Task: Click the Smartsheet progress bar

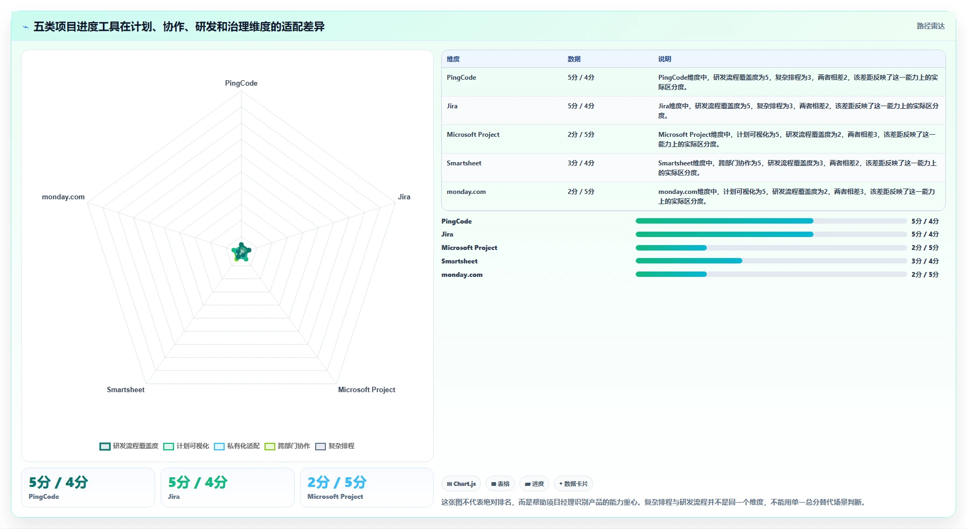Action: (x=771, y=261)
